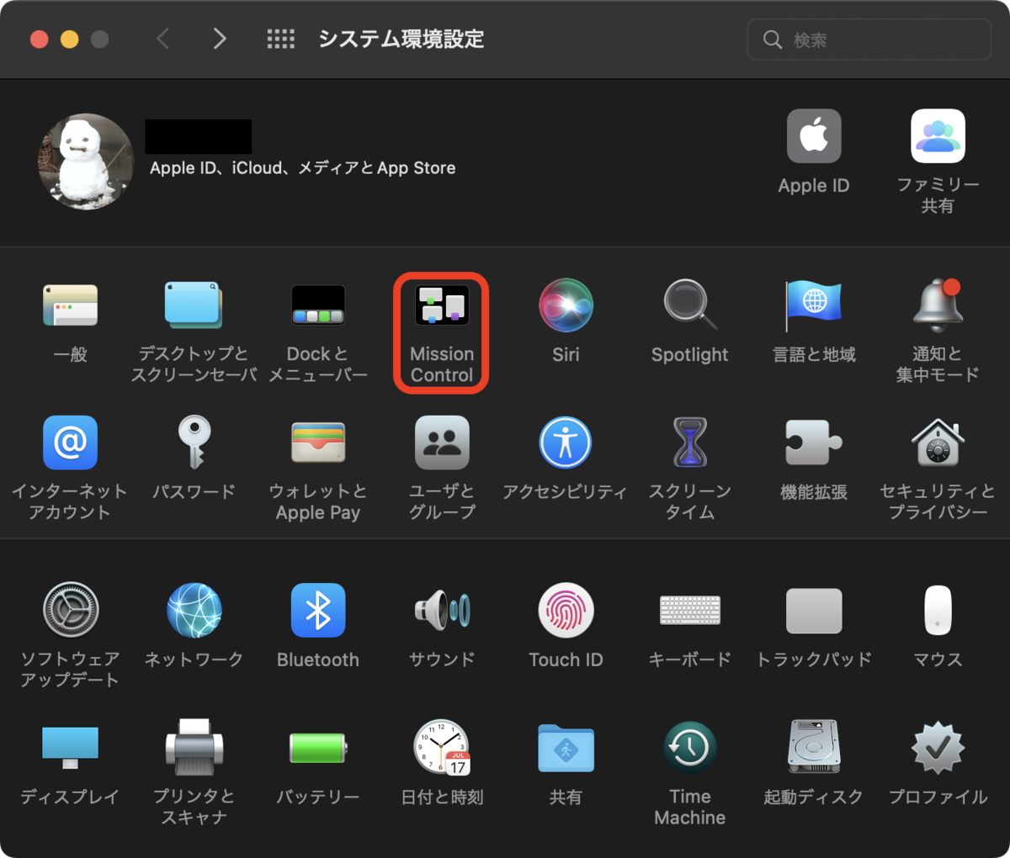Open Spotlight preferences

click(x=690, y=305)
